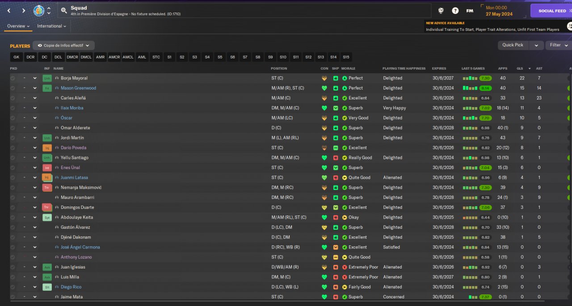The height and width of the screenshot is (306, 572).
Task: Open Copie de Infos effectif view dropdown
Action: 63,45
